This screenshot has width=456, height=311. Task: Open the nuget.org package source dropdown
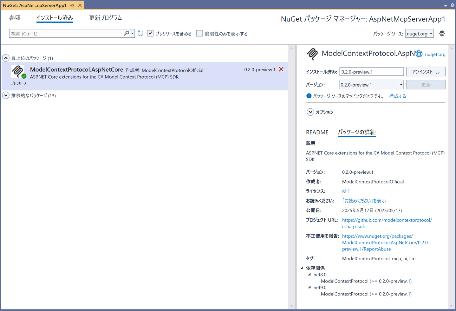point(420,34)
